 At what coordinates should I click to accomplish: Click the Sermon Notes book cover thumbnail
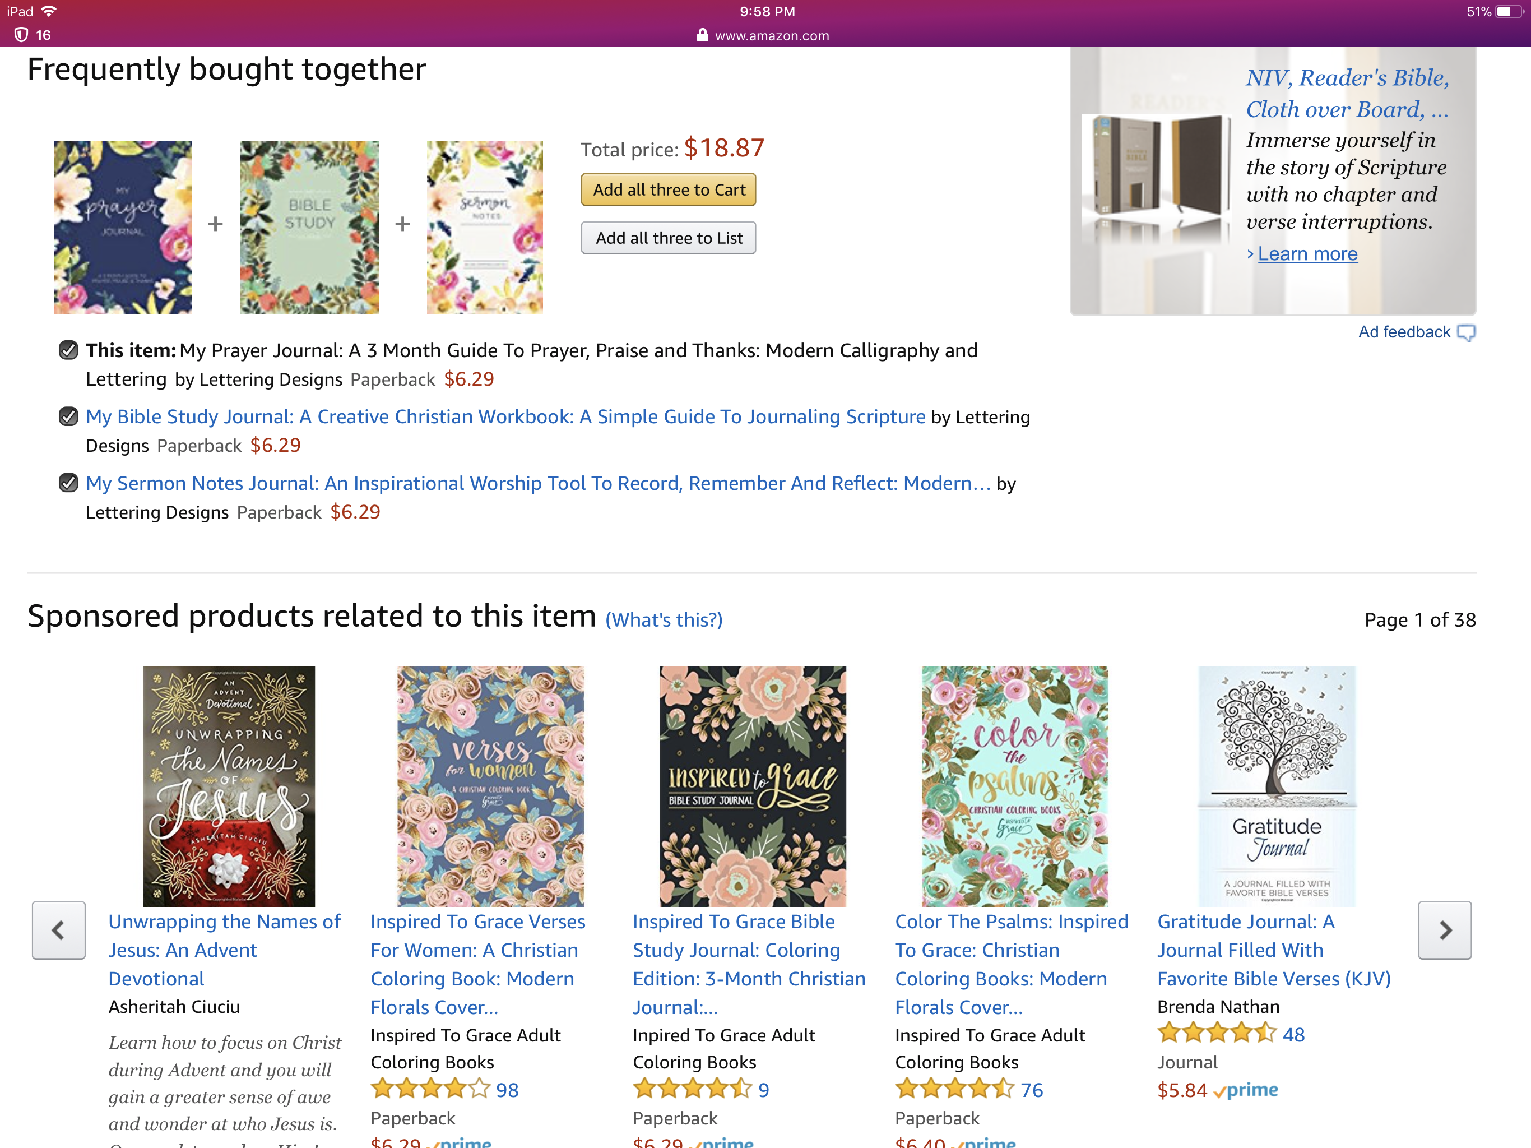tap(485, 228)
